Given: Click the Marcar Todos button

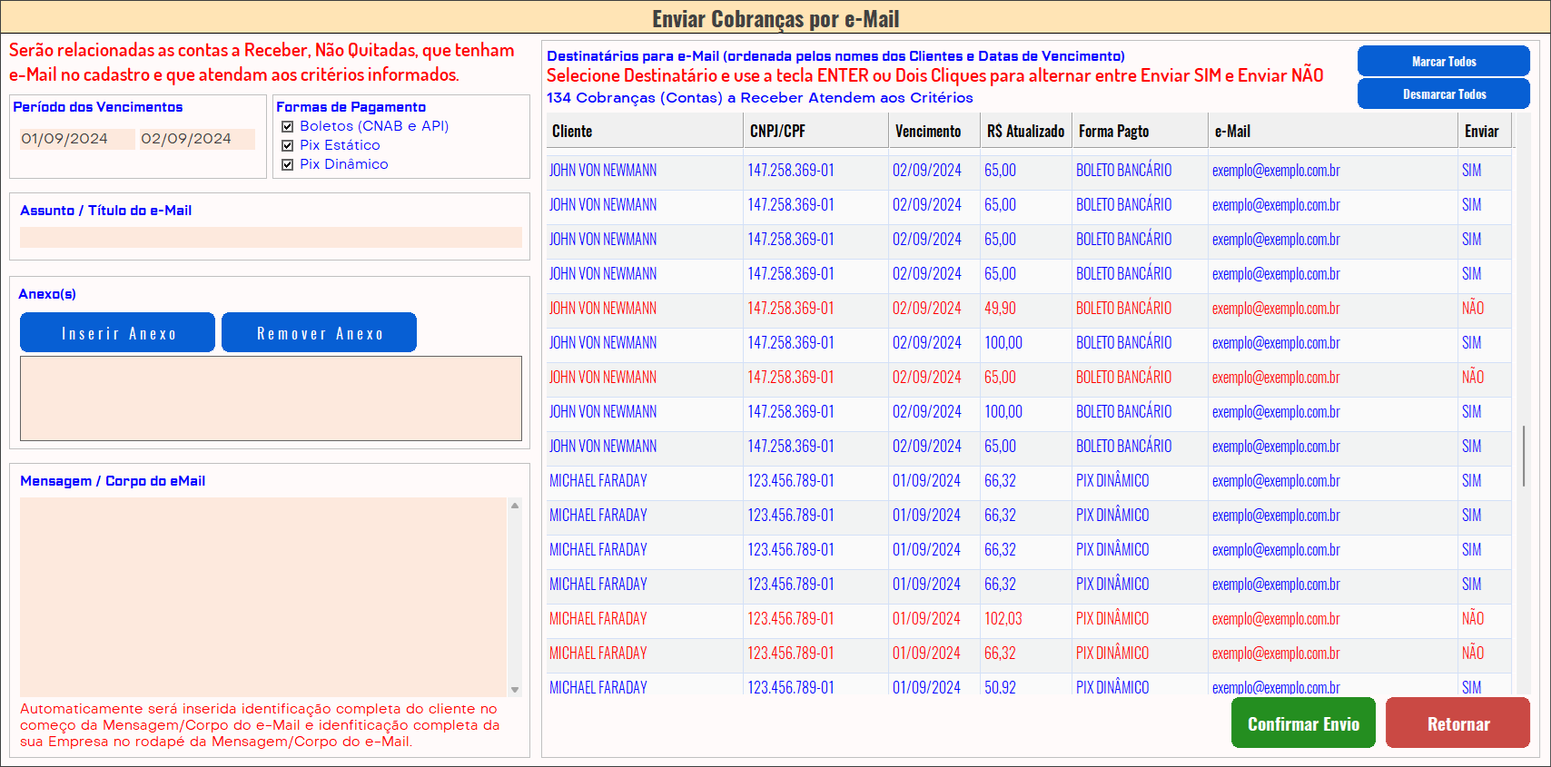Looking at the screenshot, I should (x=1444, y=61).
